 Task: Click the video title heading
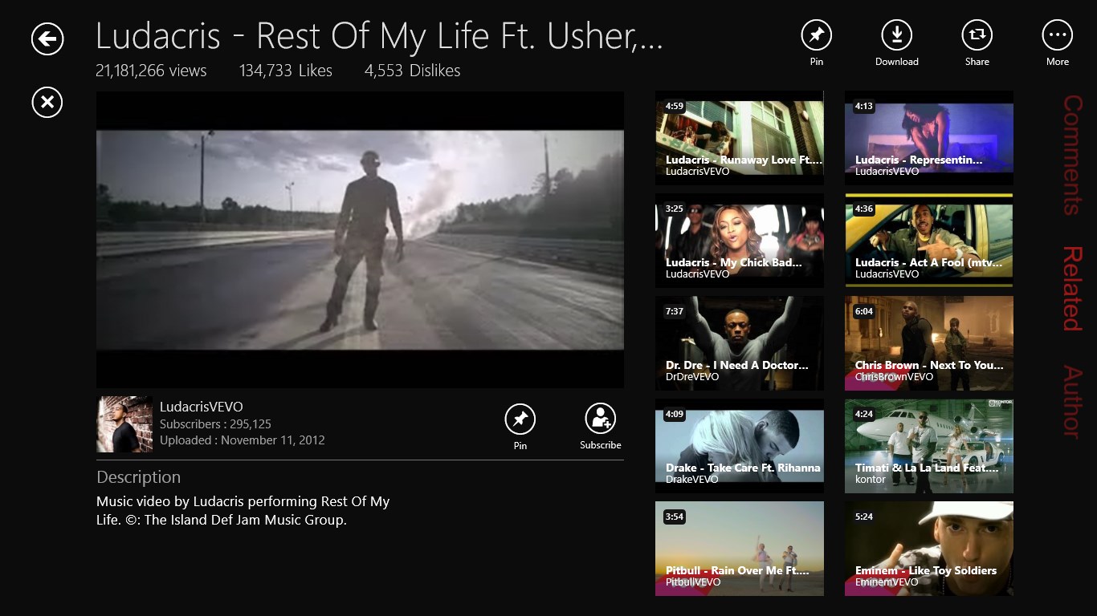coord(379,37)
